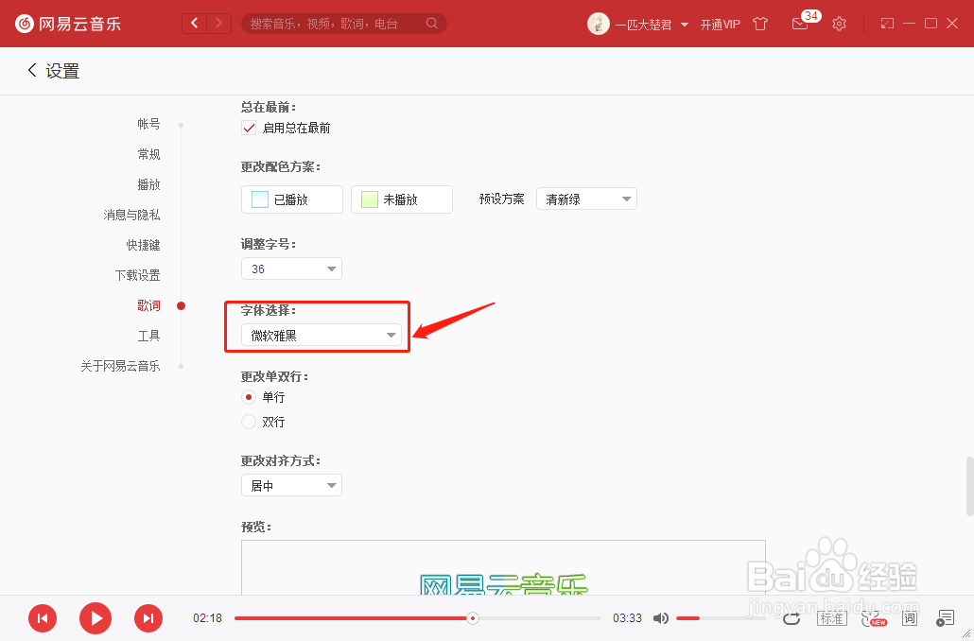Click the 已播放 color button
The height and width of the screenshot is (641, 974).
coord(292,199)
